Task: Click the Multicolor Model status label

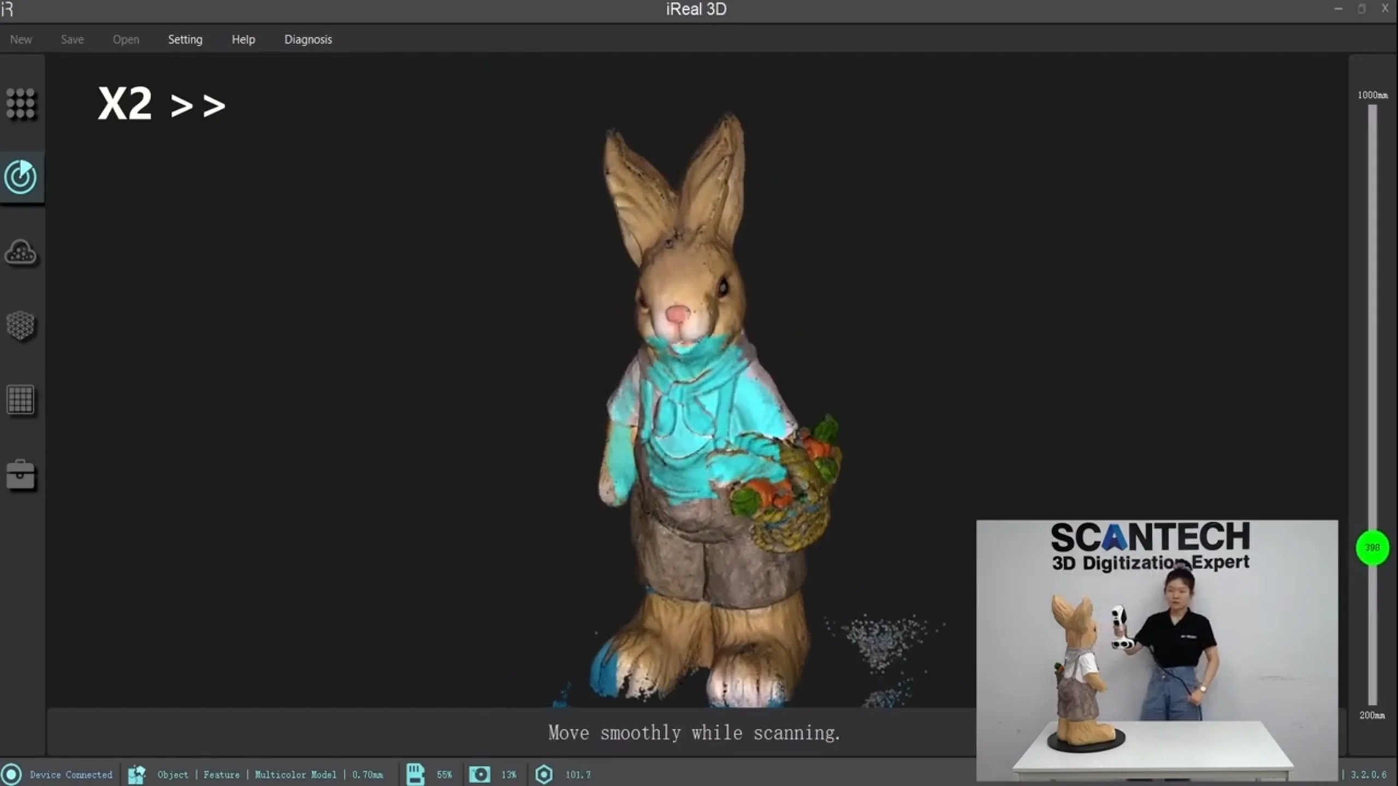Action: pos(295,774)
